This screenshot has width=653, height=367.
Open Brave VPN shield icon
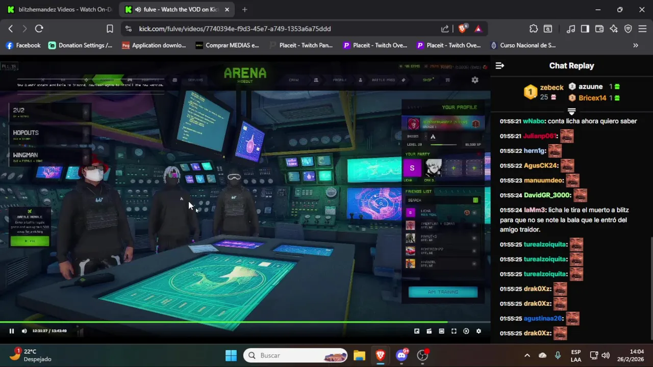coord(628,29)
